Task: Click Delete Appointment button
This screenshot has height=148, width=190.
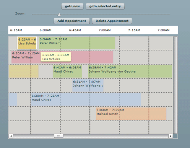Action: click(112, 21)
